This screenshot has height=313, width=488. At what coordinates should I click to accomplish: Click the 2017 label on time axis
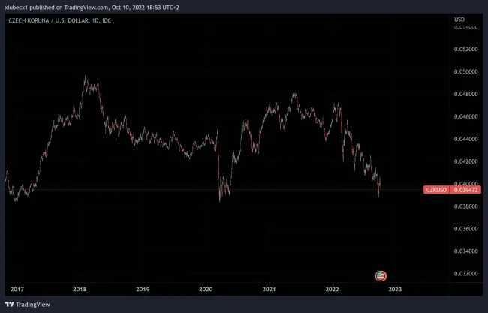coord(17,289)
